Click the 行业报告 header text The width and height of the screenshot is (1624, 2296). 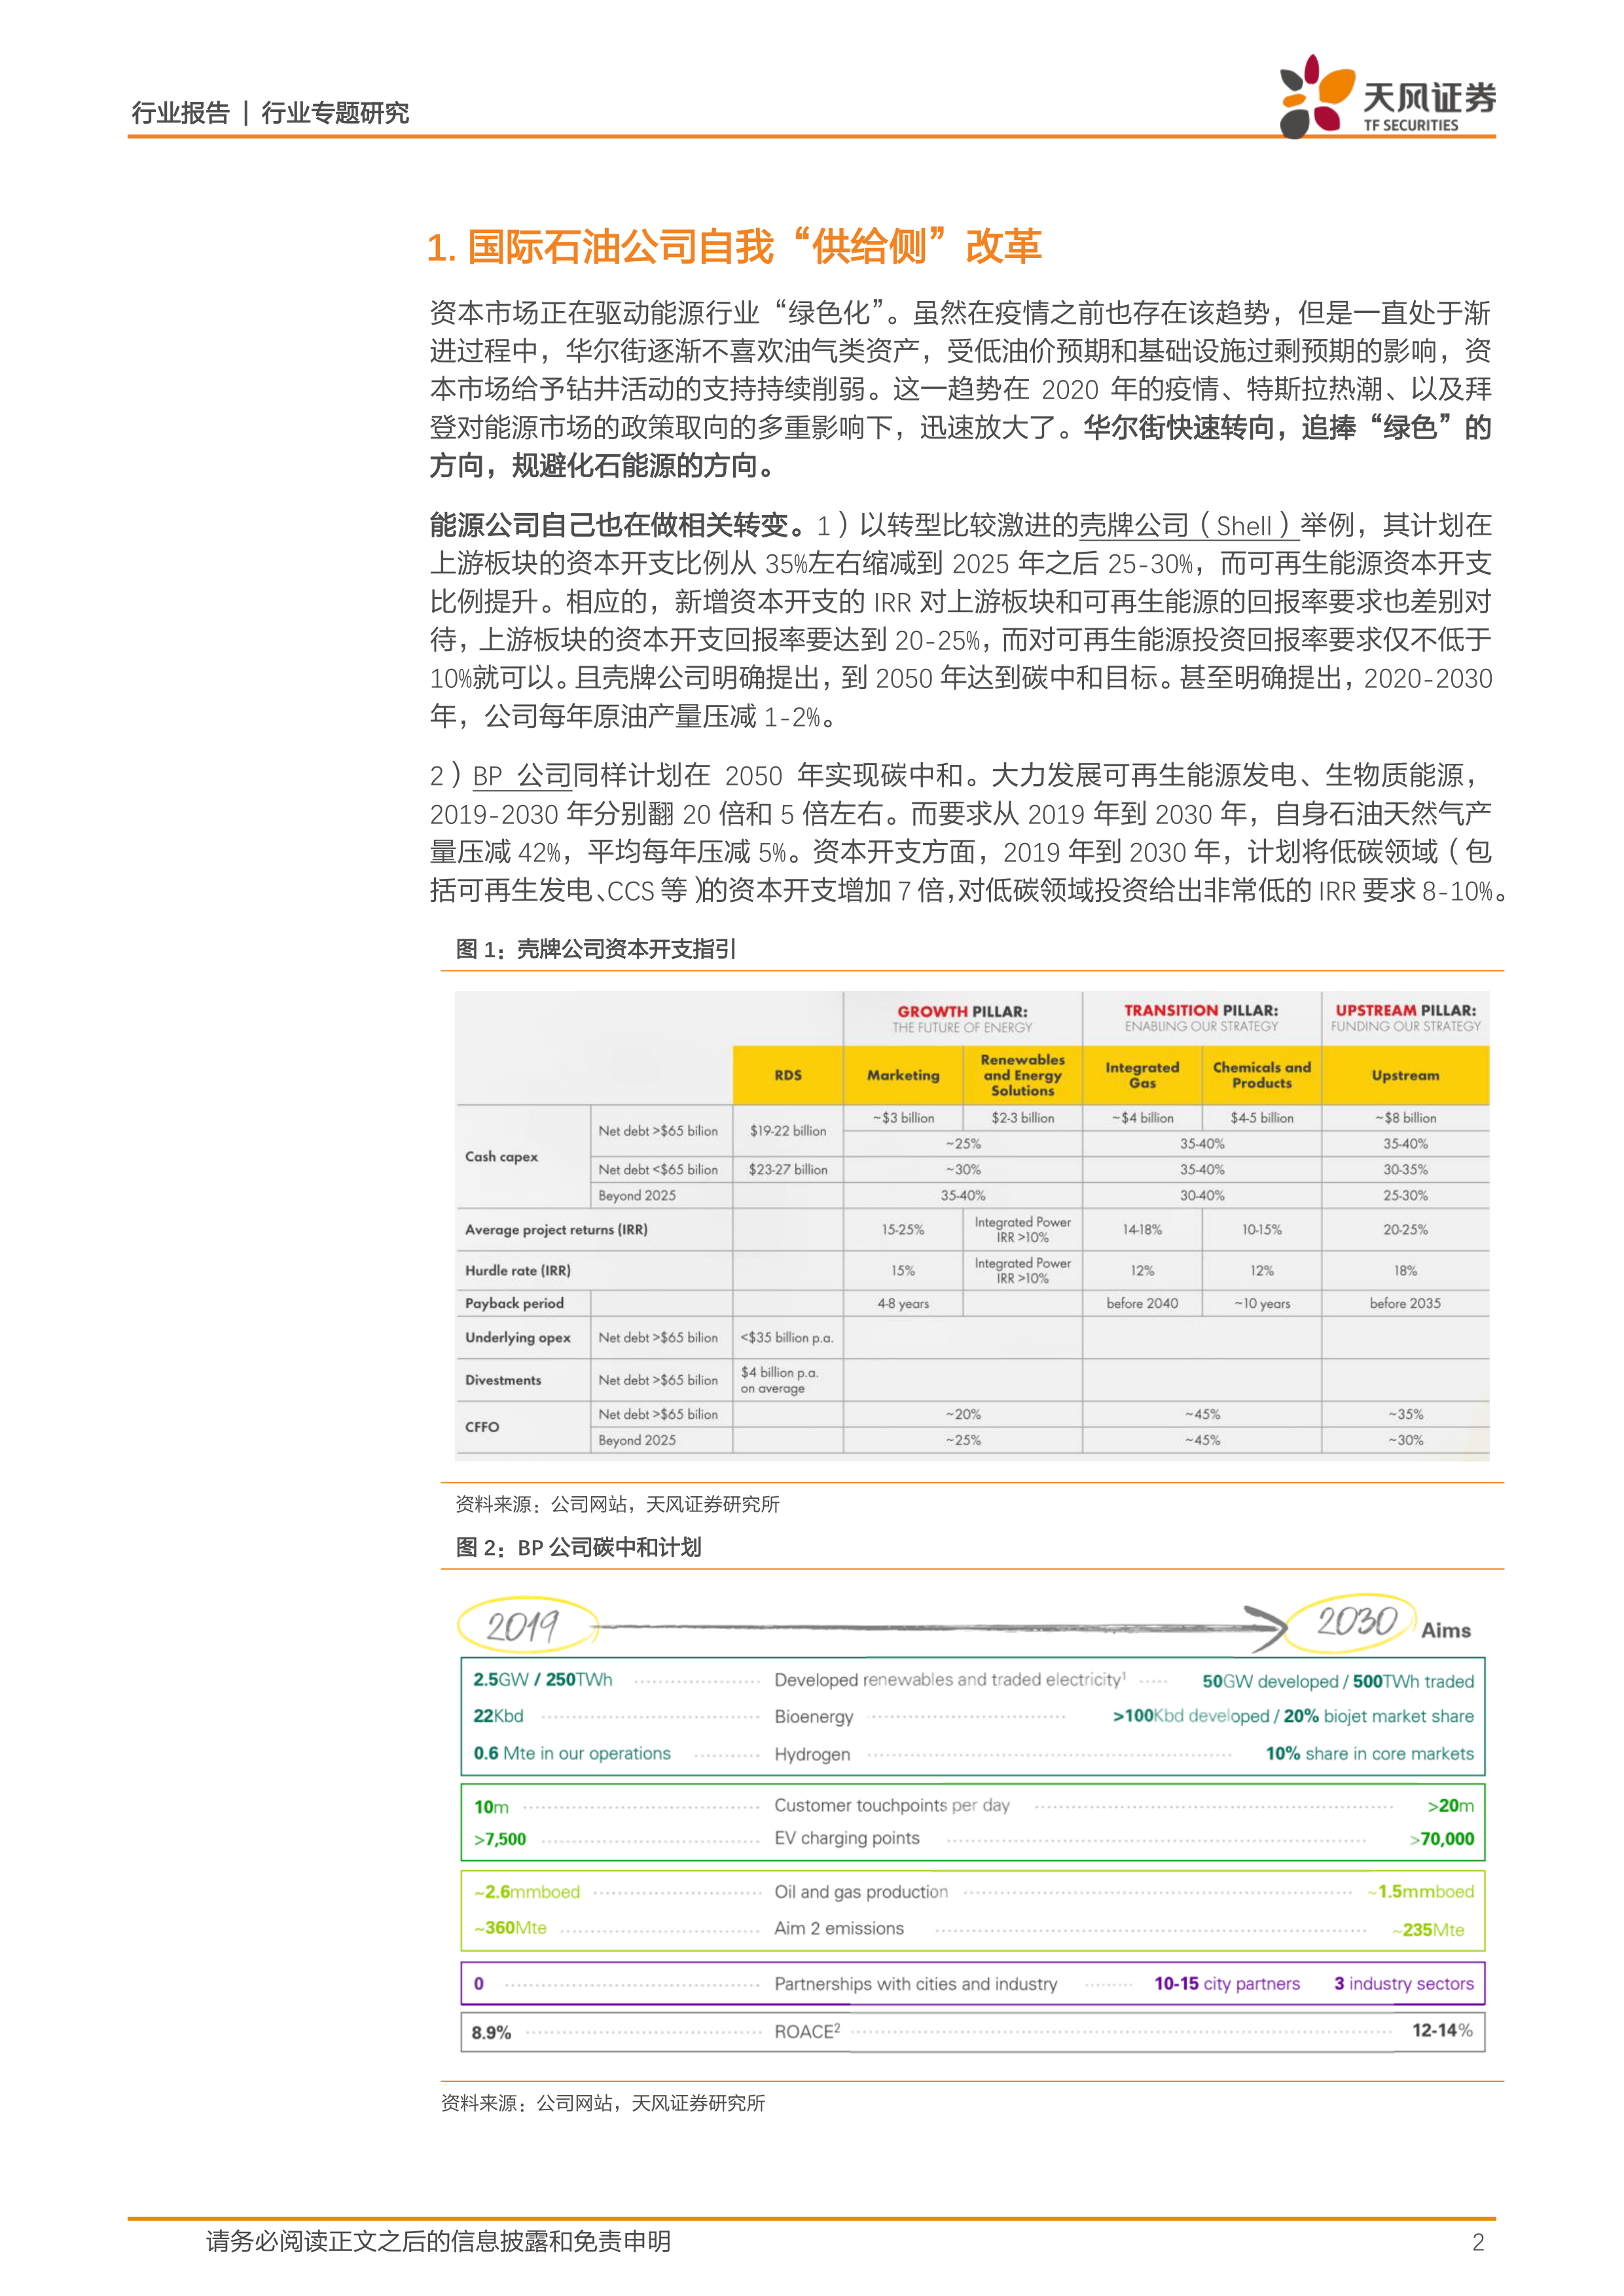[x=181, y=113]
